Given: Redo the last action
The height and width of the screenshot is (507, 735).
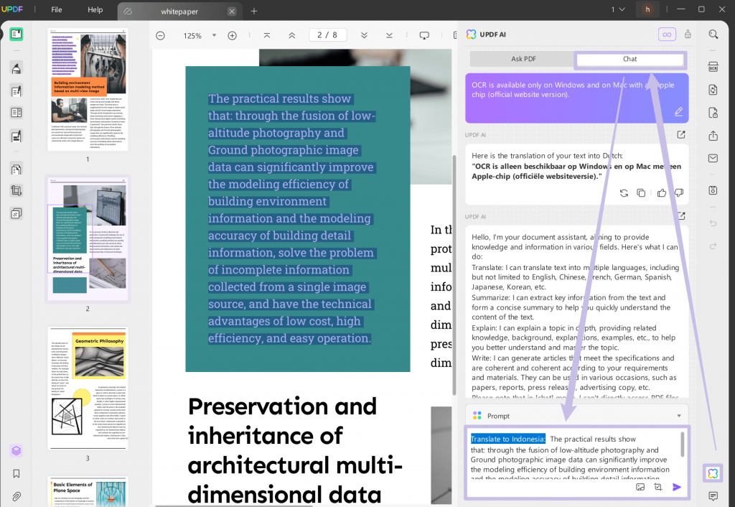Looking at the screenshot, I should tap(713, 246).
